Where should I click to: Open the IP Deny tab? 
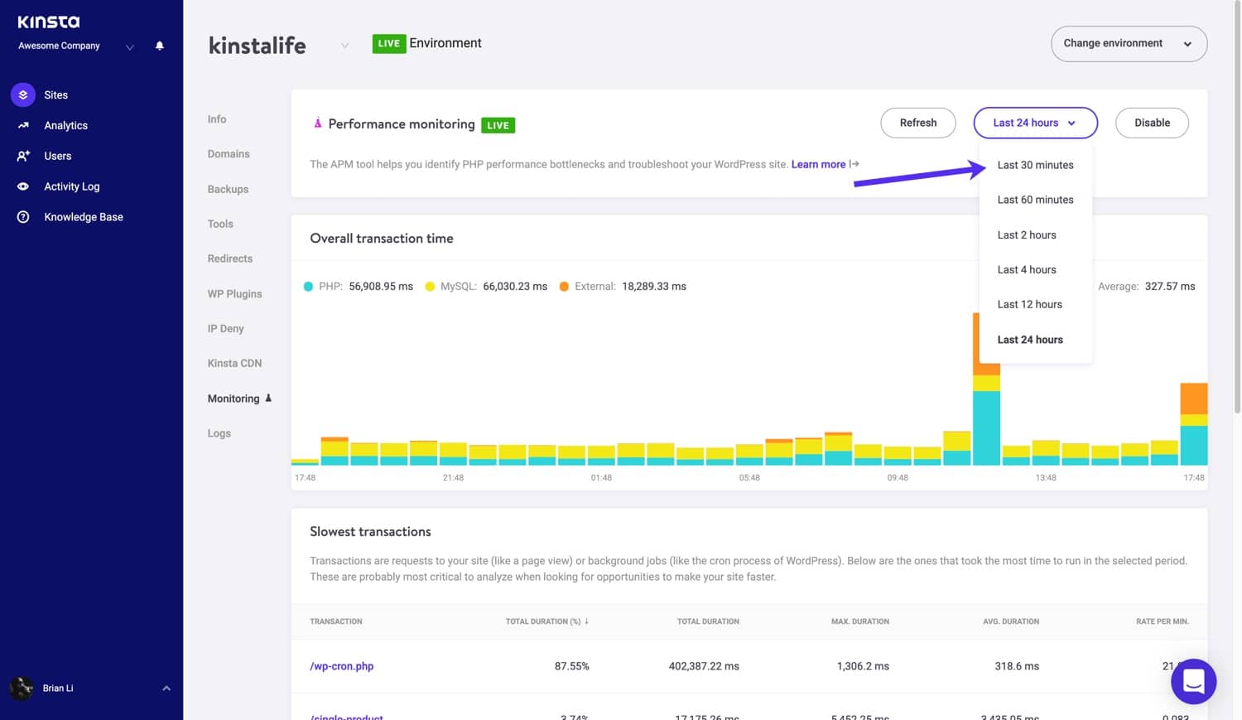pos(225,328)
